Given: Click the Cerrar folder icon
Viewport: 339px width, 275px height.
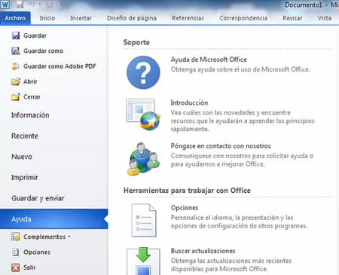Looking at the screenshot, I should pyautogui.click(x=16, y=97).
